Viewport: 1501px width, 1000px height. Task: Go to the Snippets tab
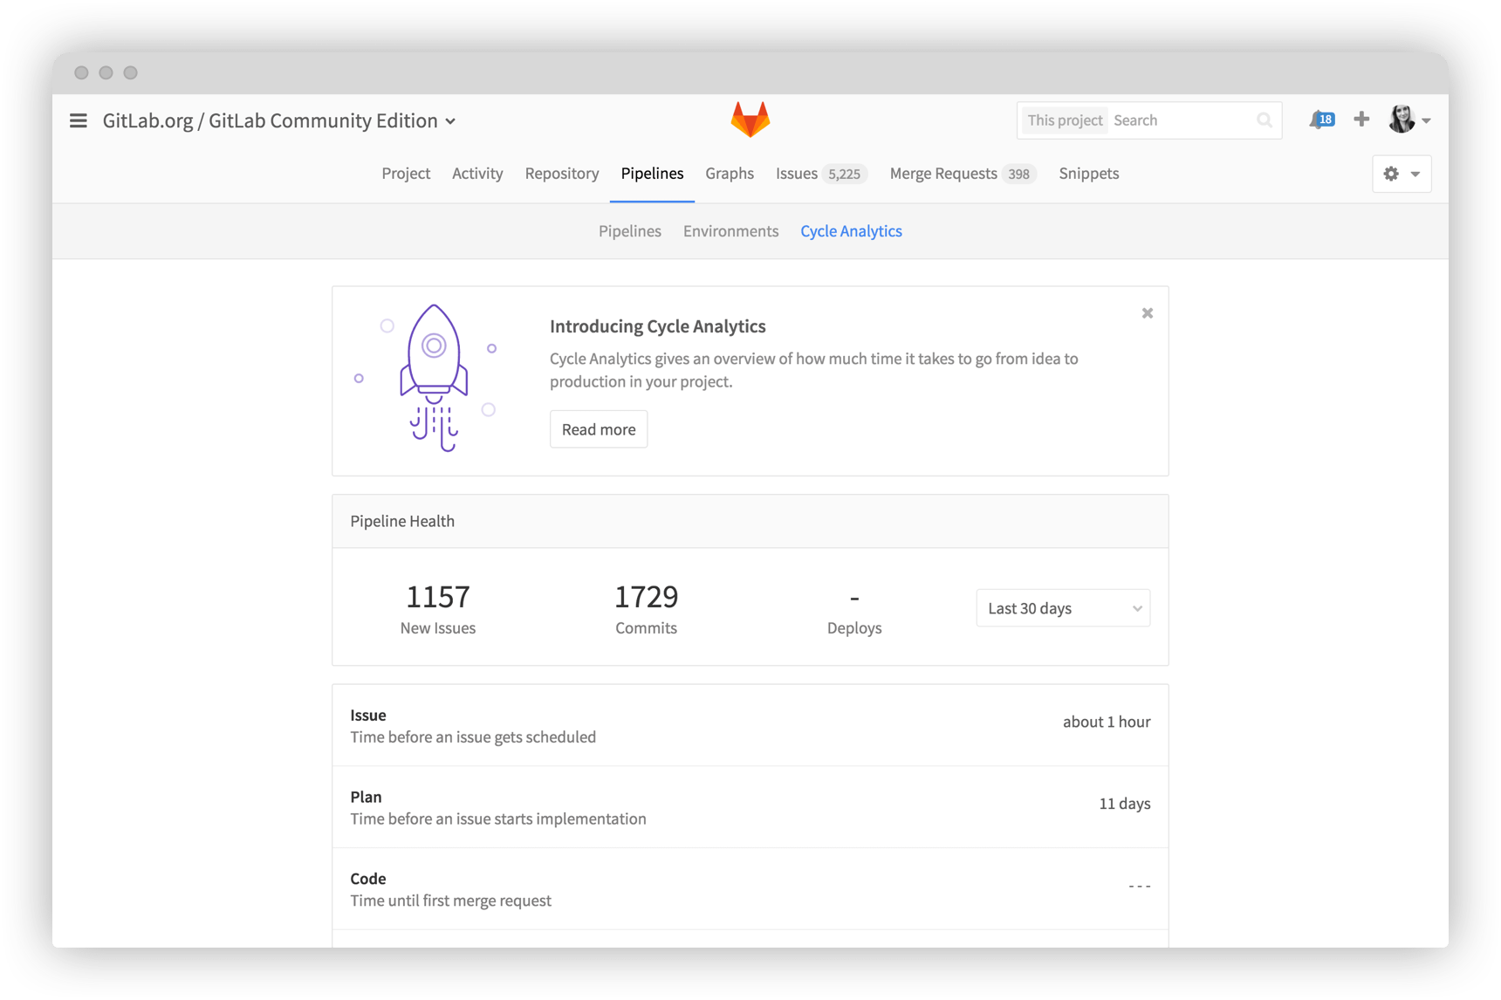pyautogui.click(x=1088, y=174)
